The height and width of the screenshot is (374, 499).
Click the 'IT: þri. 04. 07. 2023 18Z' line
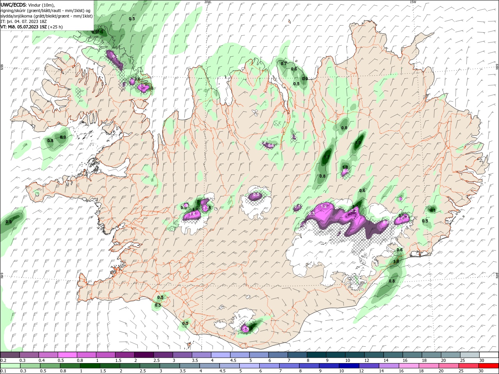coord(24,21)
